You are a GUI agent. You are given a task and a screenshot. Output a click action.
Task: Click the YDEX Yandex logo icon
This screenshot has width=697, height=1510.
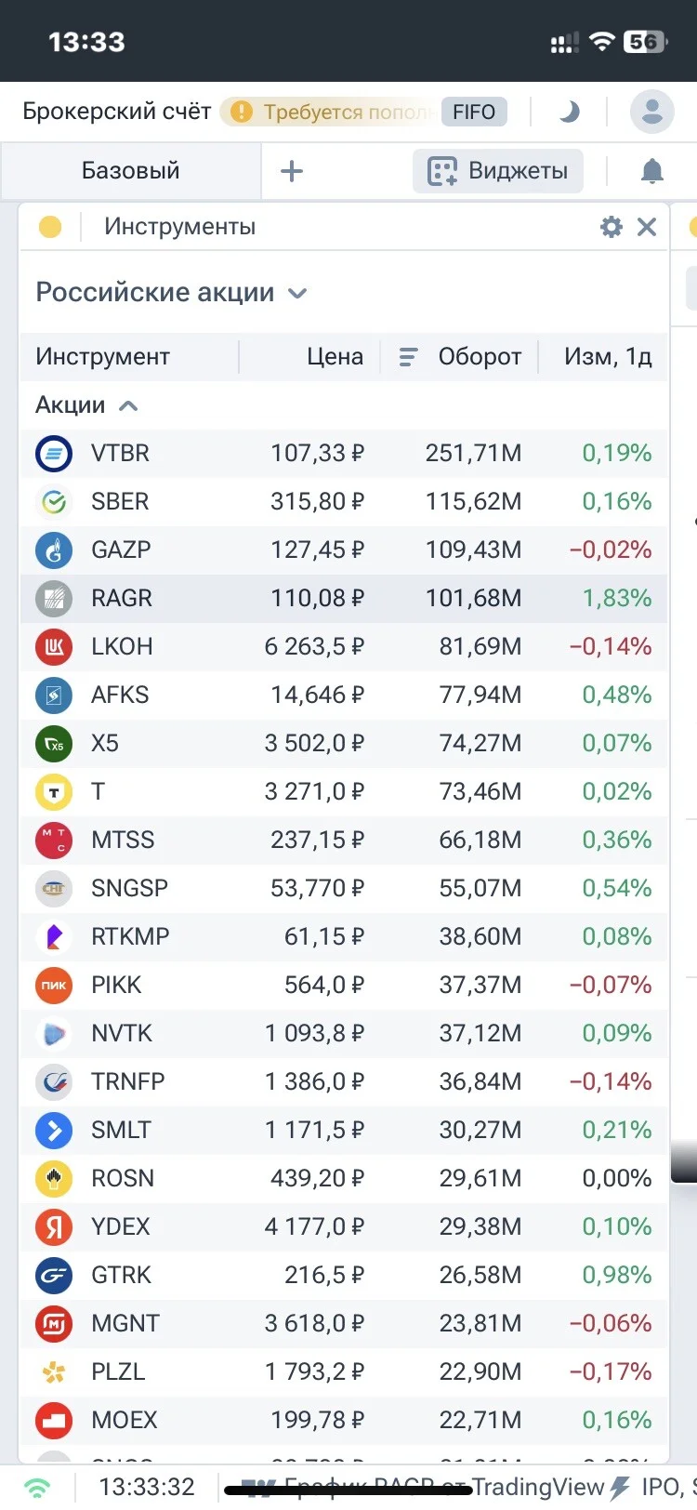[x=54, y=1227]
